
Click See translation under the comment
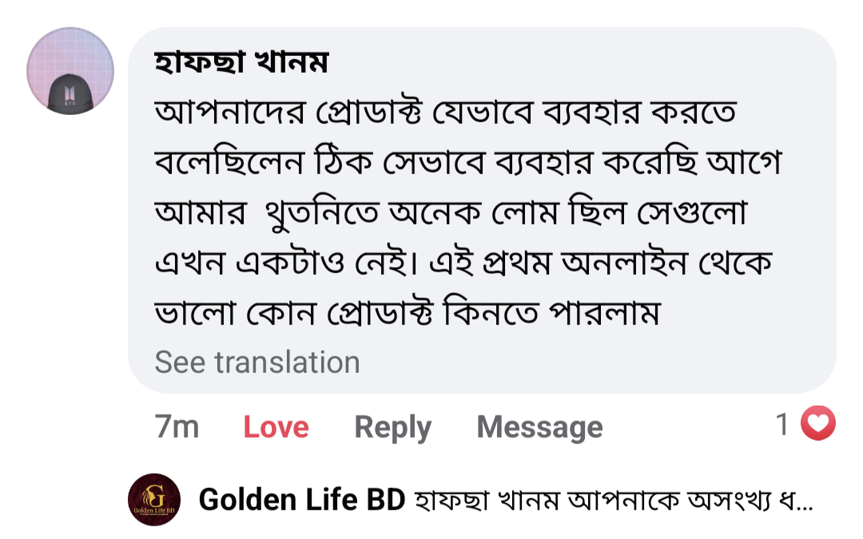257,363
